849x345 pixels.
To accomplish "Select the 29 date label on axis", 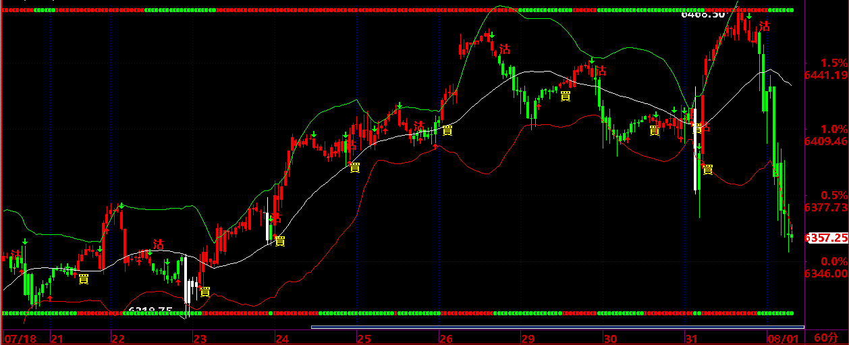I will click(528, 338).
